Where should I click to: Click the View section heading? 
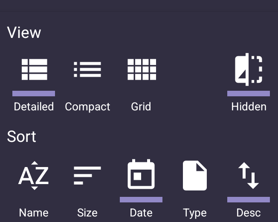(x=24, y=33)
